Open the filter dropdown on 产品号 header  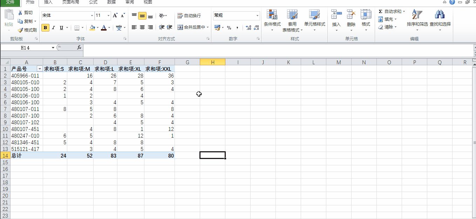pos(40,69)
